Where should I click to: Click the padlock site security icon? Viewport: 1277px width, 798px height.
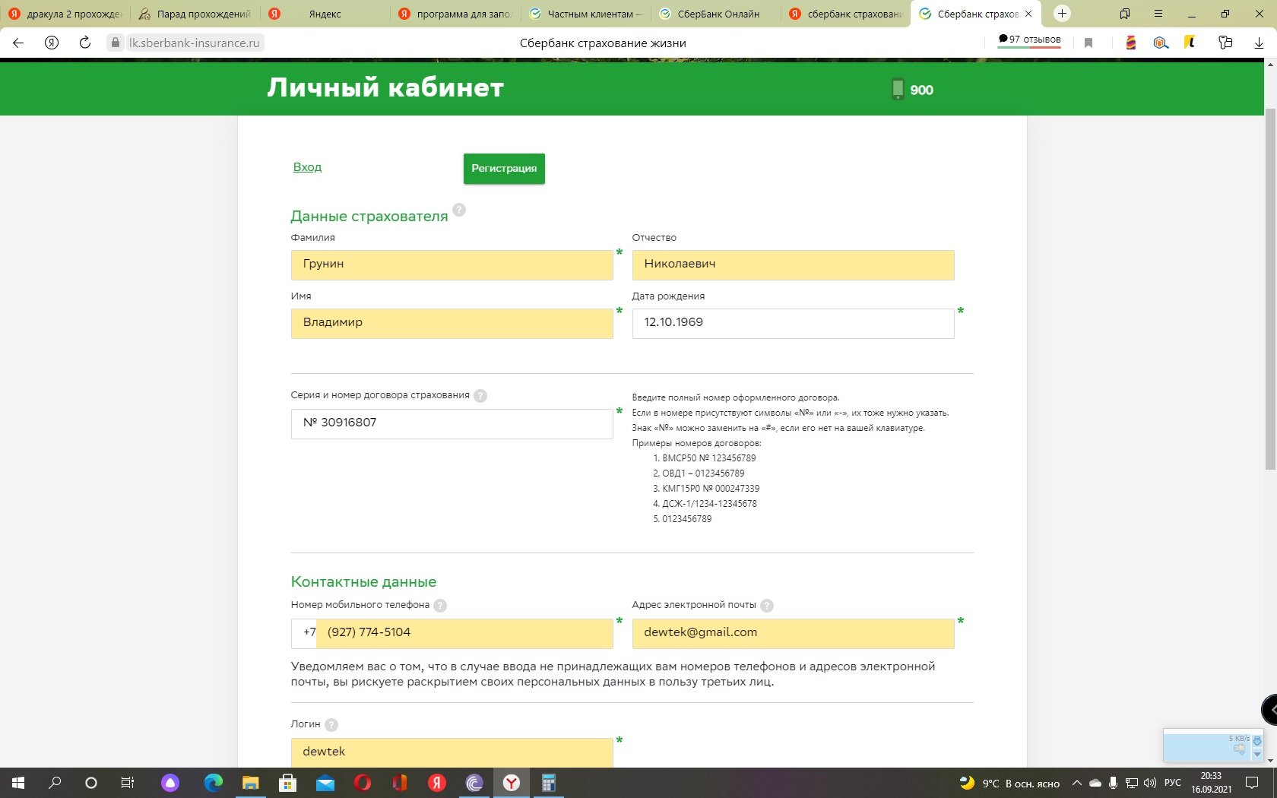pyautogui.click(x=116, y=43)
